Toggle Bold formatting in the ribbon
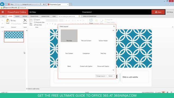This screenshot has height=98, width=174. click(x=47, y=24)
